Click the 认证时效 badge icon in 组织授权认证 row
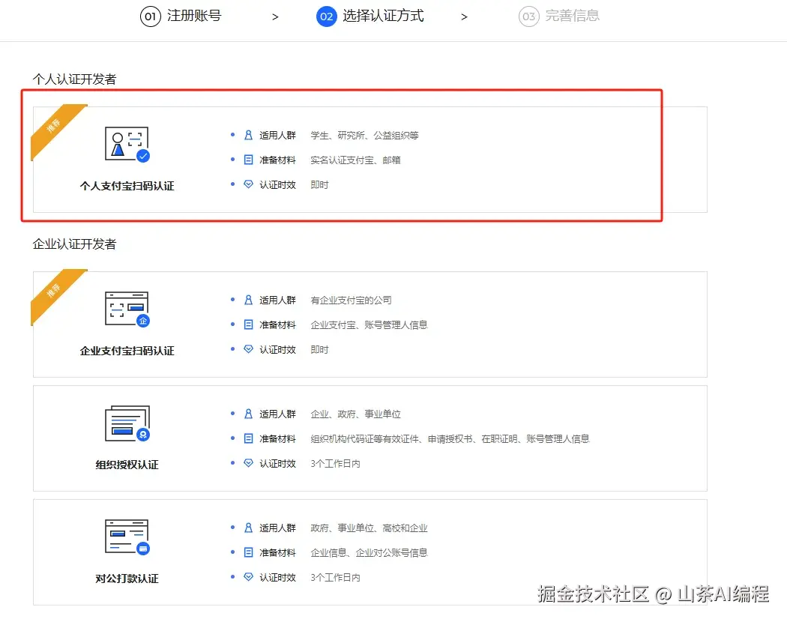The height and width of the screenshot is (622, 787). click(248, 463)
